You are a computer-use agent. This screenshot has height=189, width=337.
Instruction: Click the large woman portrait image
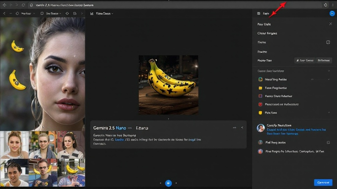click(42, 74)
